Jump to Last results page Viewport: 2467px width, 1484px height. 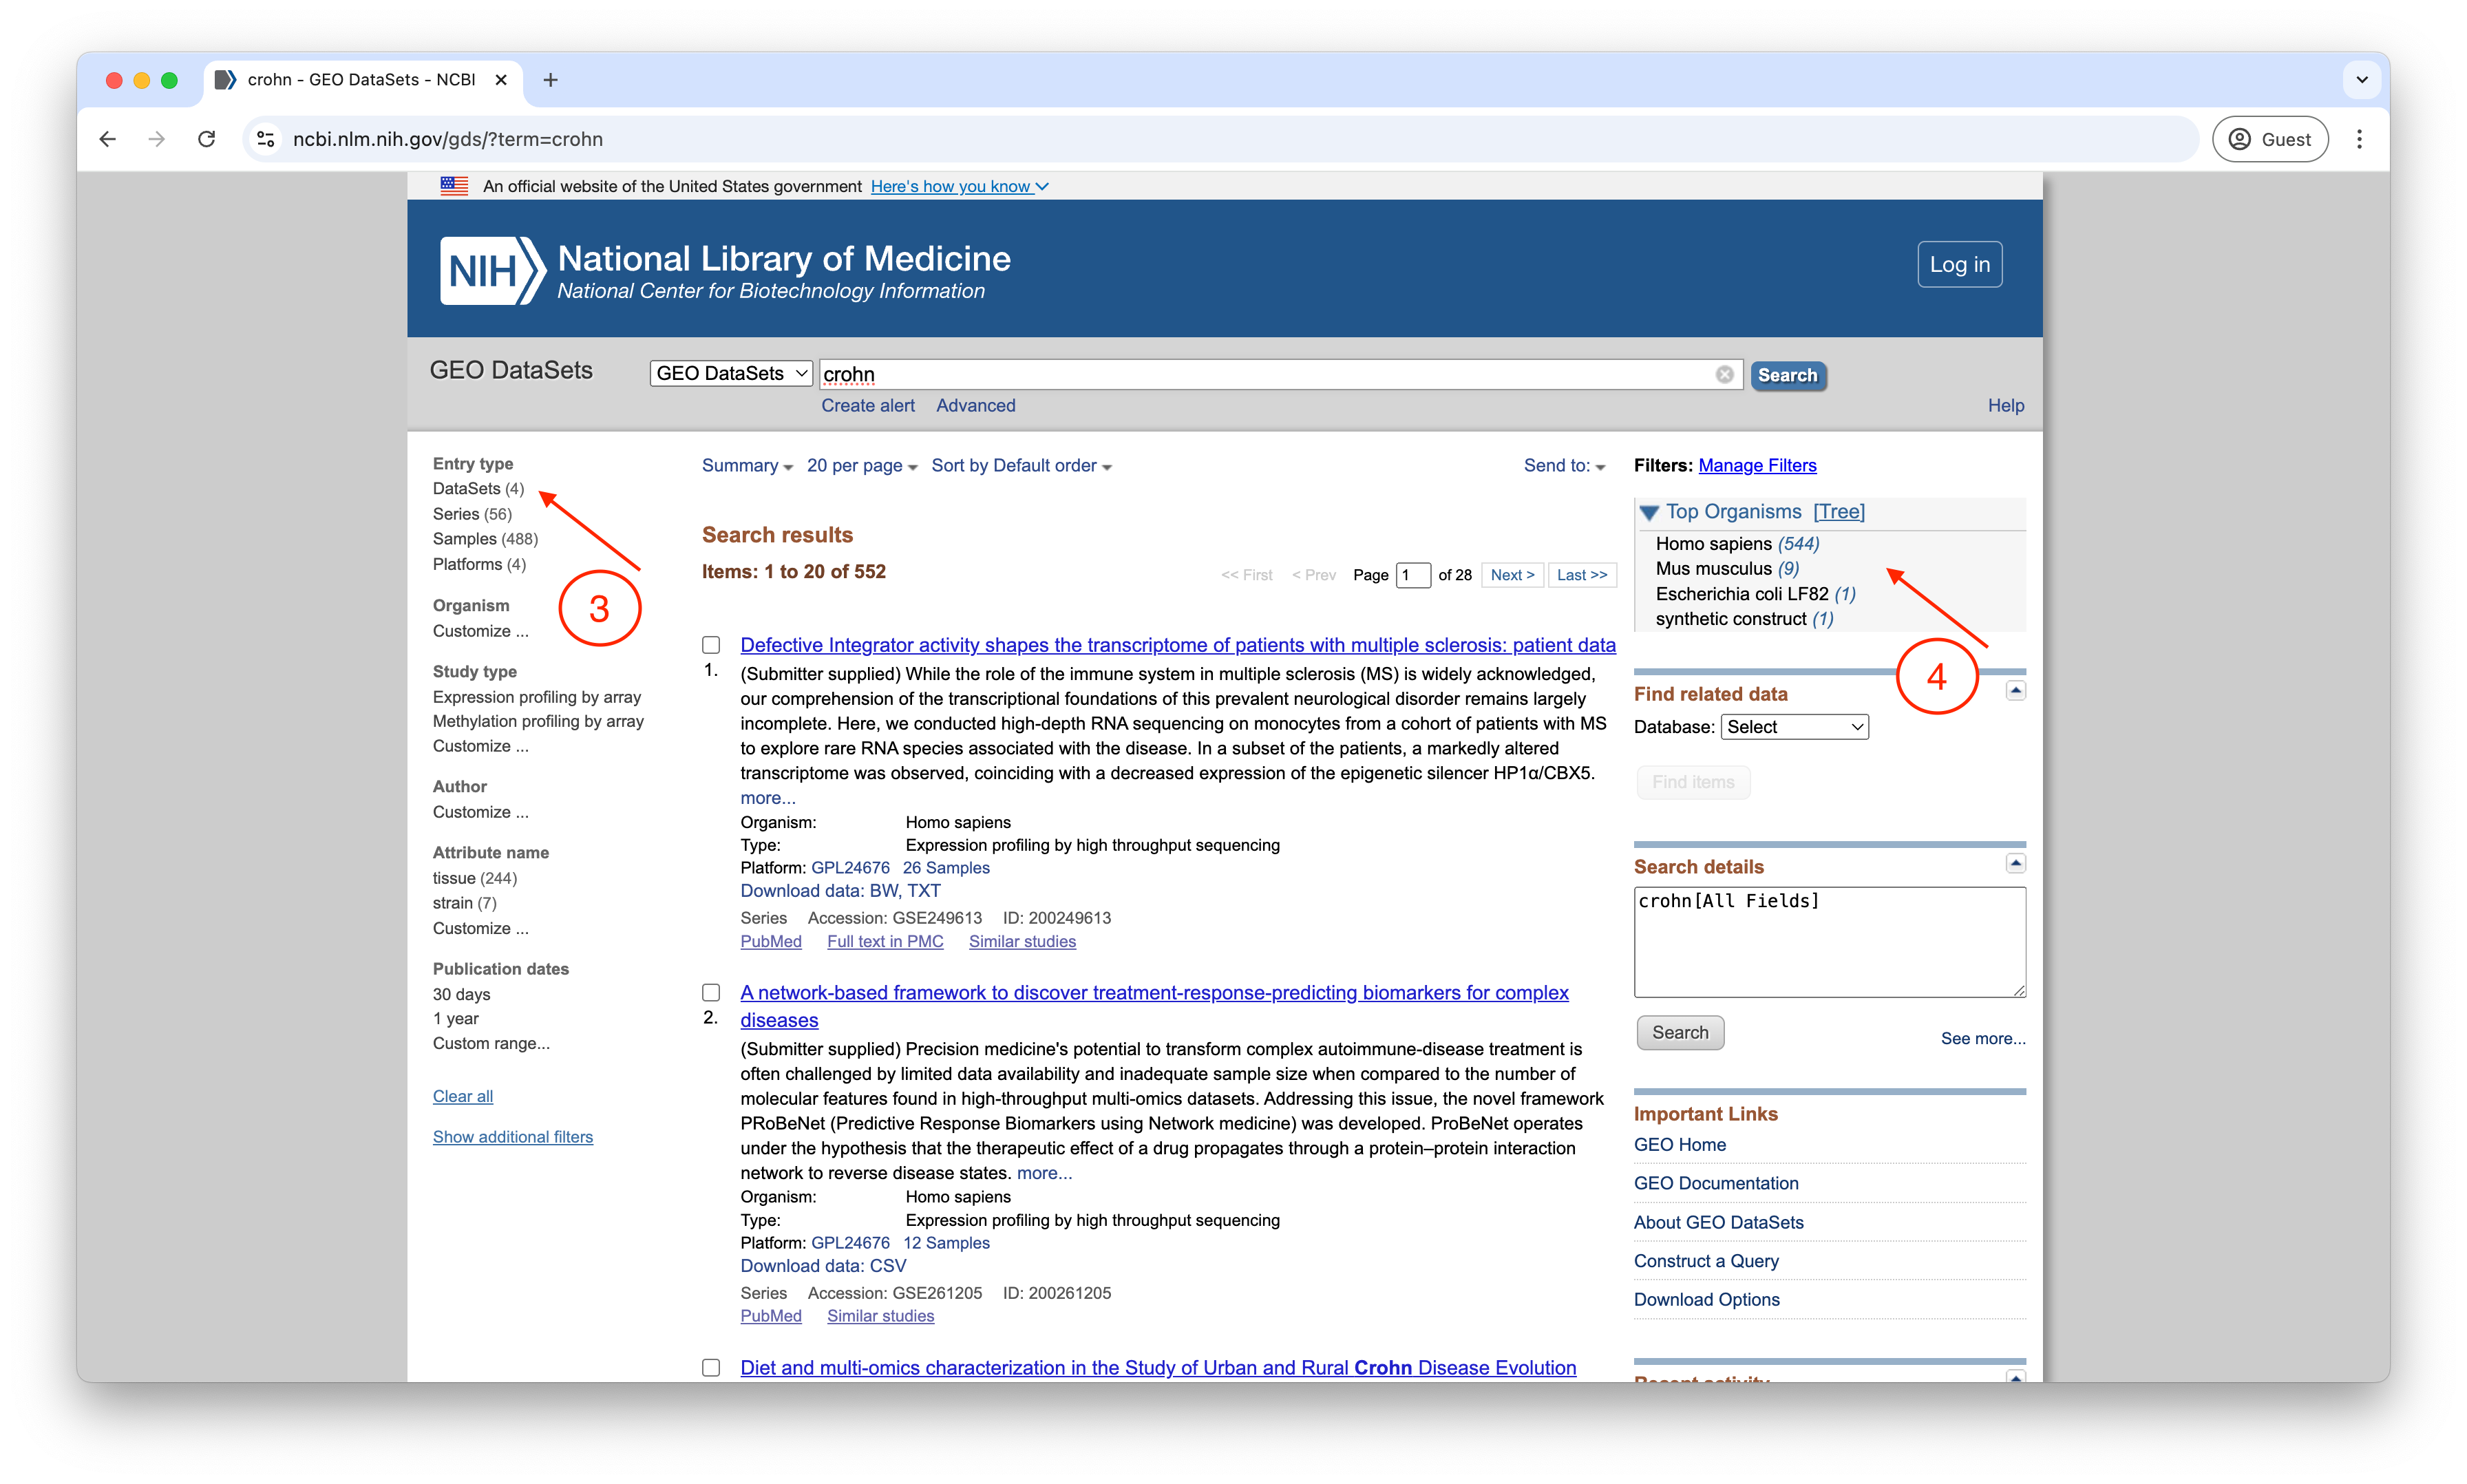tap(1582, 575)
